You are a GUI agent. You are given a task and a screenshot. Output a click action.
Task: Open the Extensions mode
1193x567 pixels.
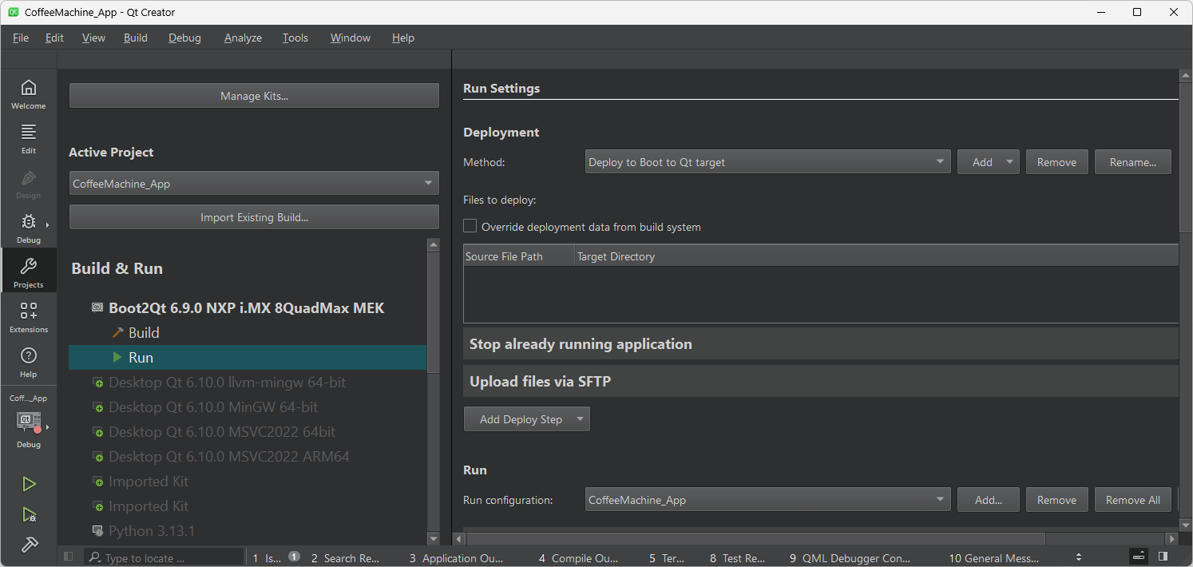pyautogui.click(x=28, y=317)
